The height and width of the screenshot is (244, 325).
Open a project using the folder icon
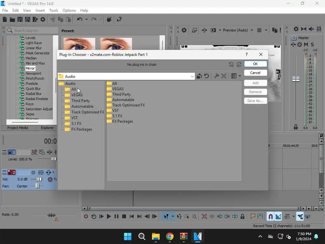click(12, 20)
